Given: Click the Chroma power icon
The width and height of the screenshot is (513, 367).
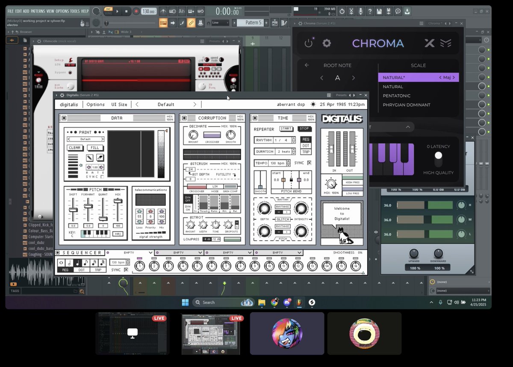Looking at the screenshot, I should click(309, 43).
